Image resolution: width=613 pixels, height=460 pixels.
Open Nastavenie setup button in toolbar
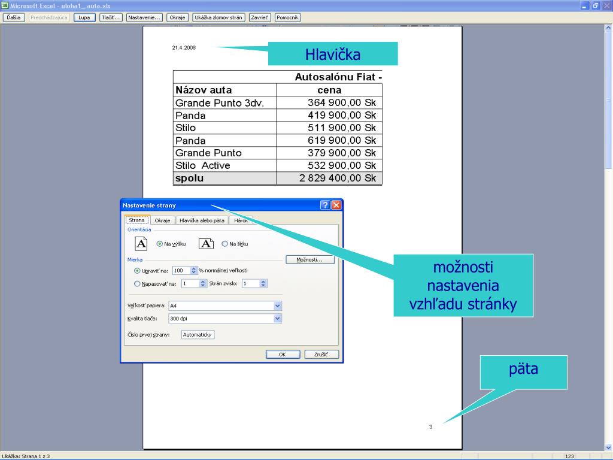coord(144,17)
